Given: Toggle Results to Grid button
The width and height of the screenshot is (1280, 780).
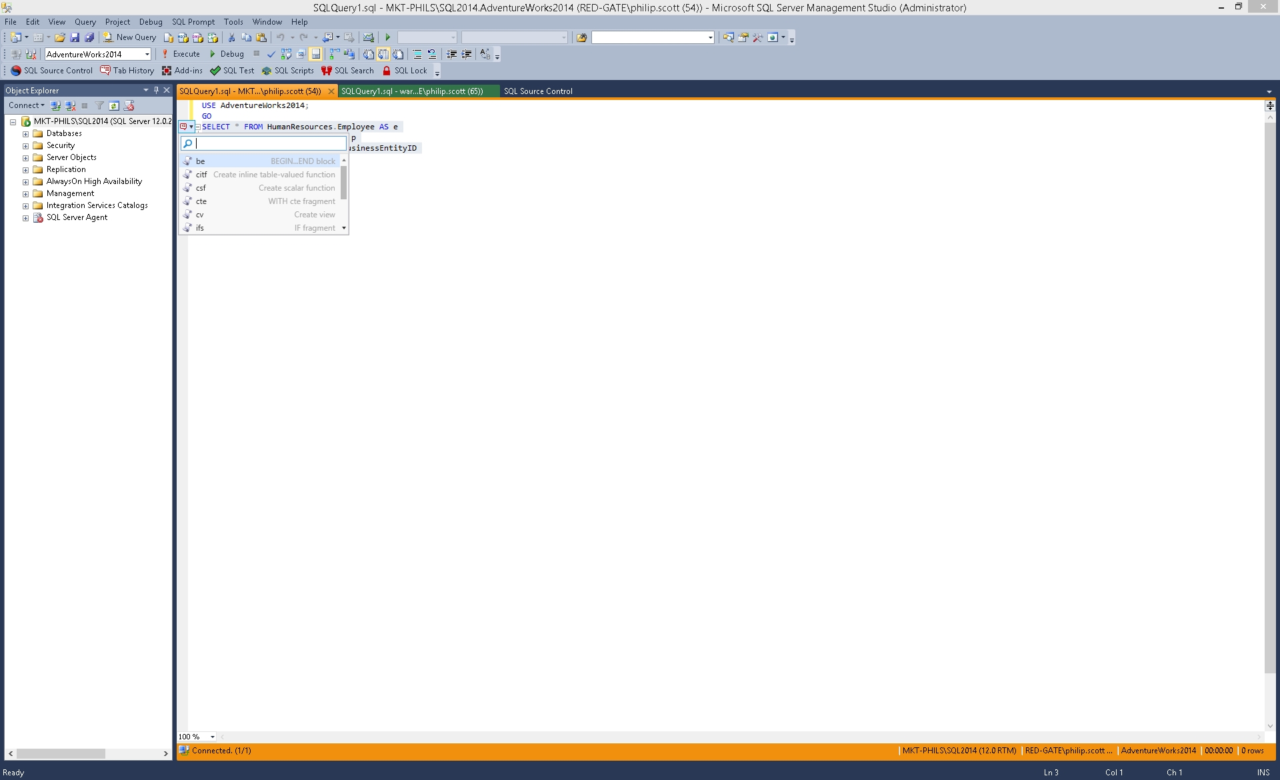Looking at the screenshot, I should point(383,54).
